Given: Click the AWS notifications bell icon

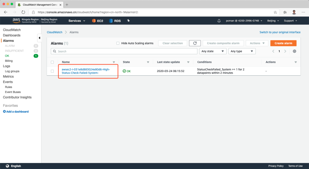Looking at the screenshot, I should coord(219,21).
